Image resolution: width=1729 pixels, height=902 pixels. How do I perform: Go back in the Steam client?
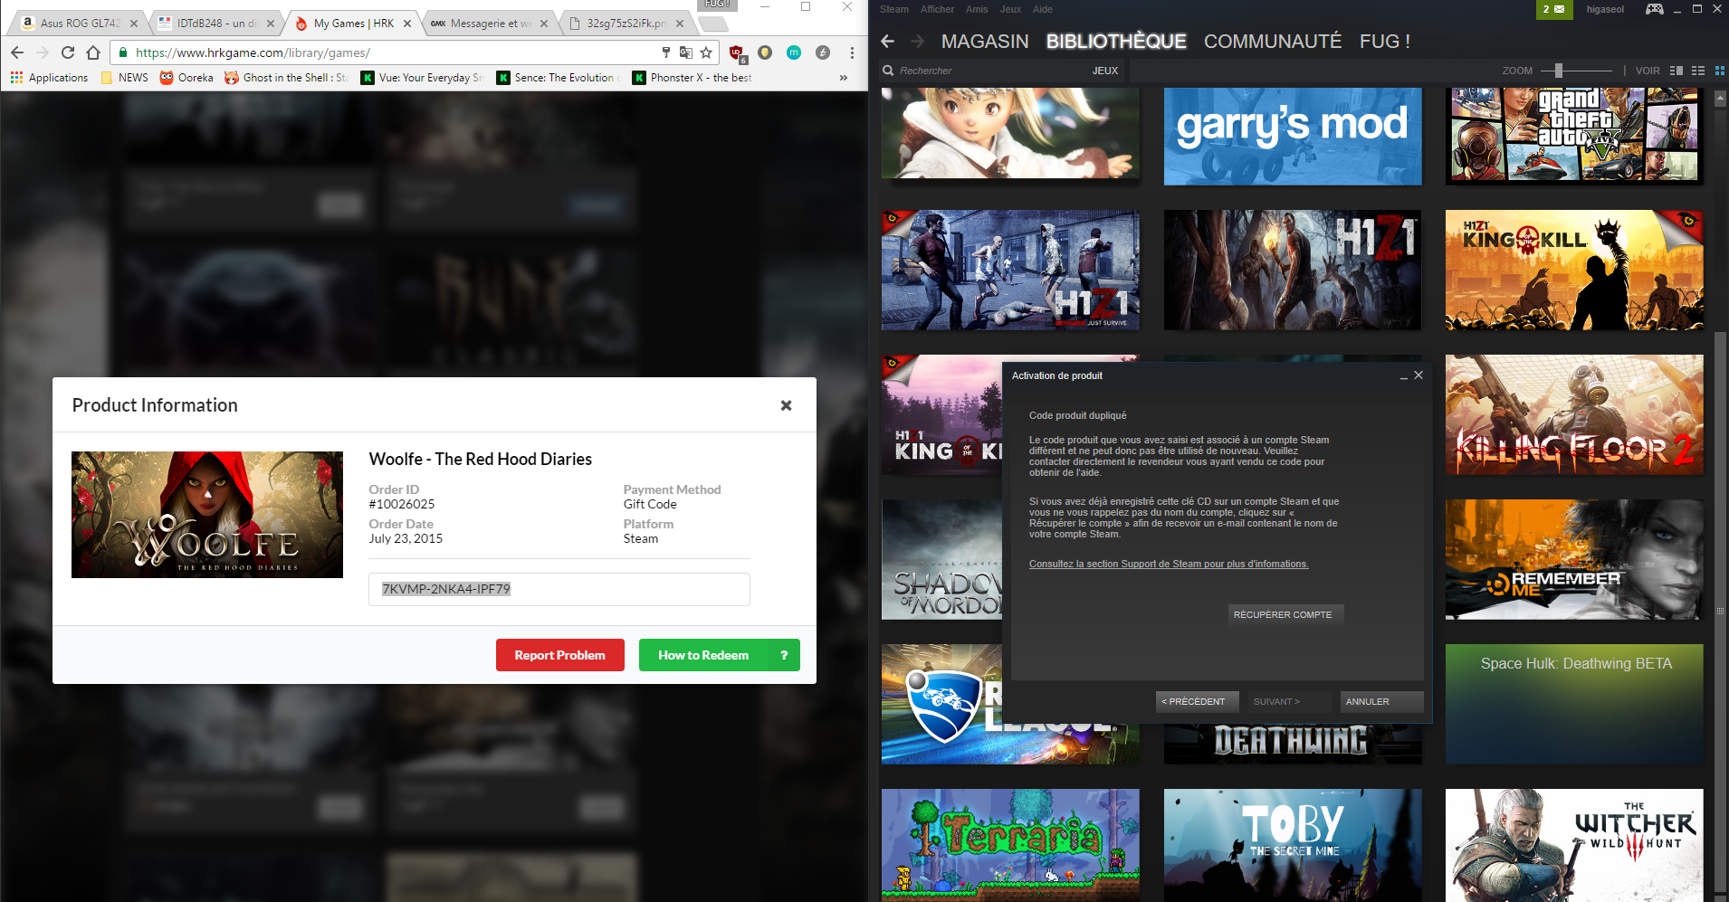click(888, 41)
